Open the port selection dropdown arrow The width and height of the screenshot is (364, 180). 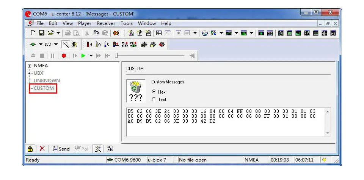click(41, 44)
